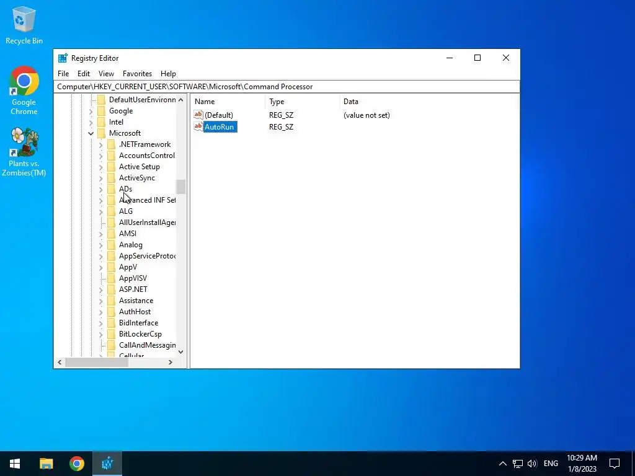Expand the Intel key

[91, 122]
